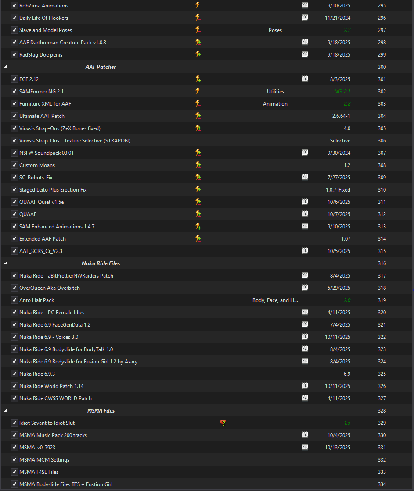Click the calendar icon for OverQueen Aka Overbitch

click(305, 288)
